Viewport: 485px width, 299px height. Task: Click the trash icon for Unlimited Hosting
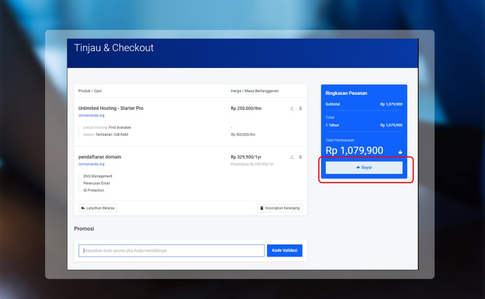300,108
